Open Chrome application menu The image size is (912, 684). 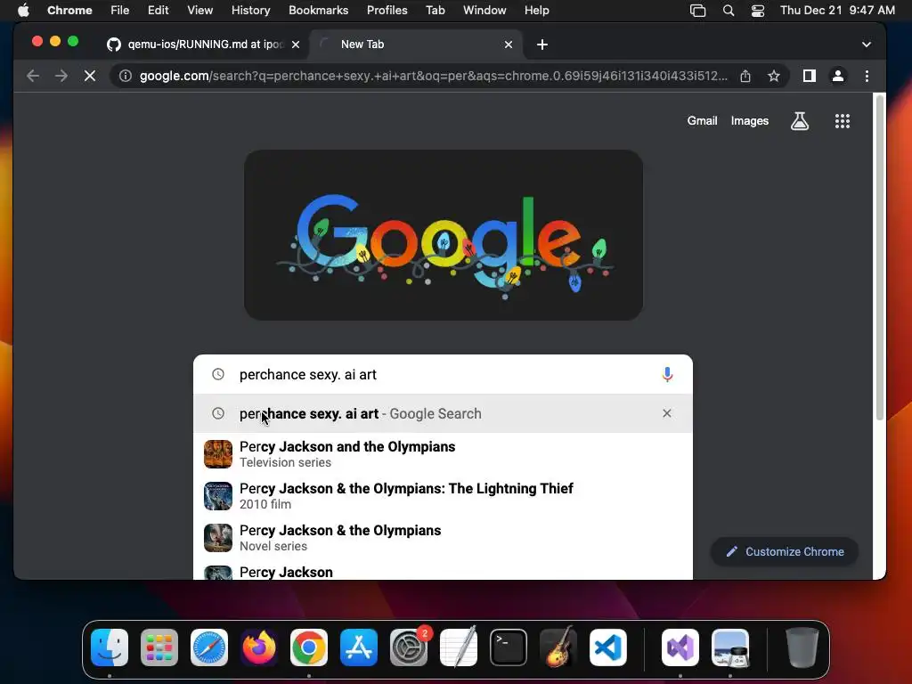pos(69,10)
